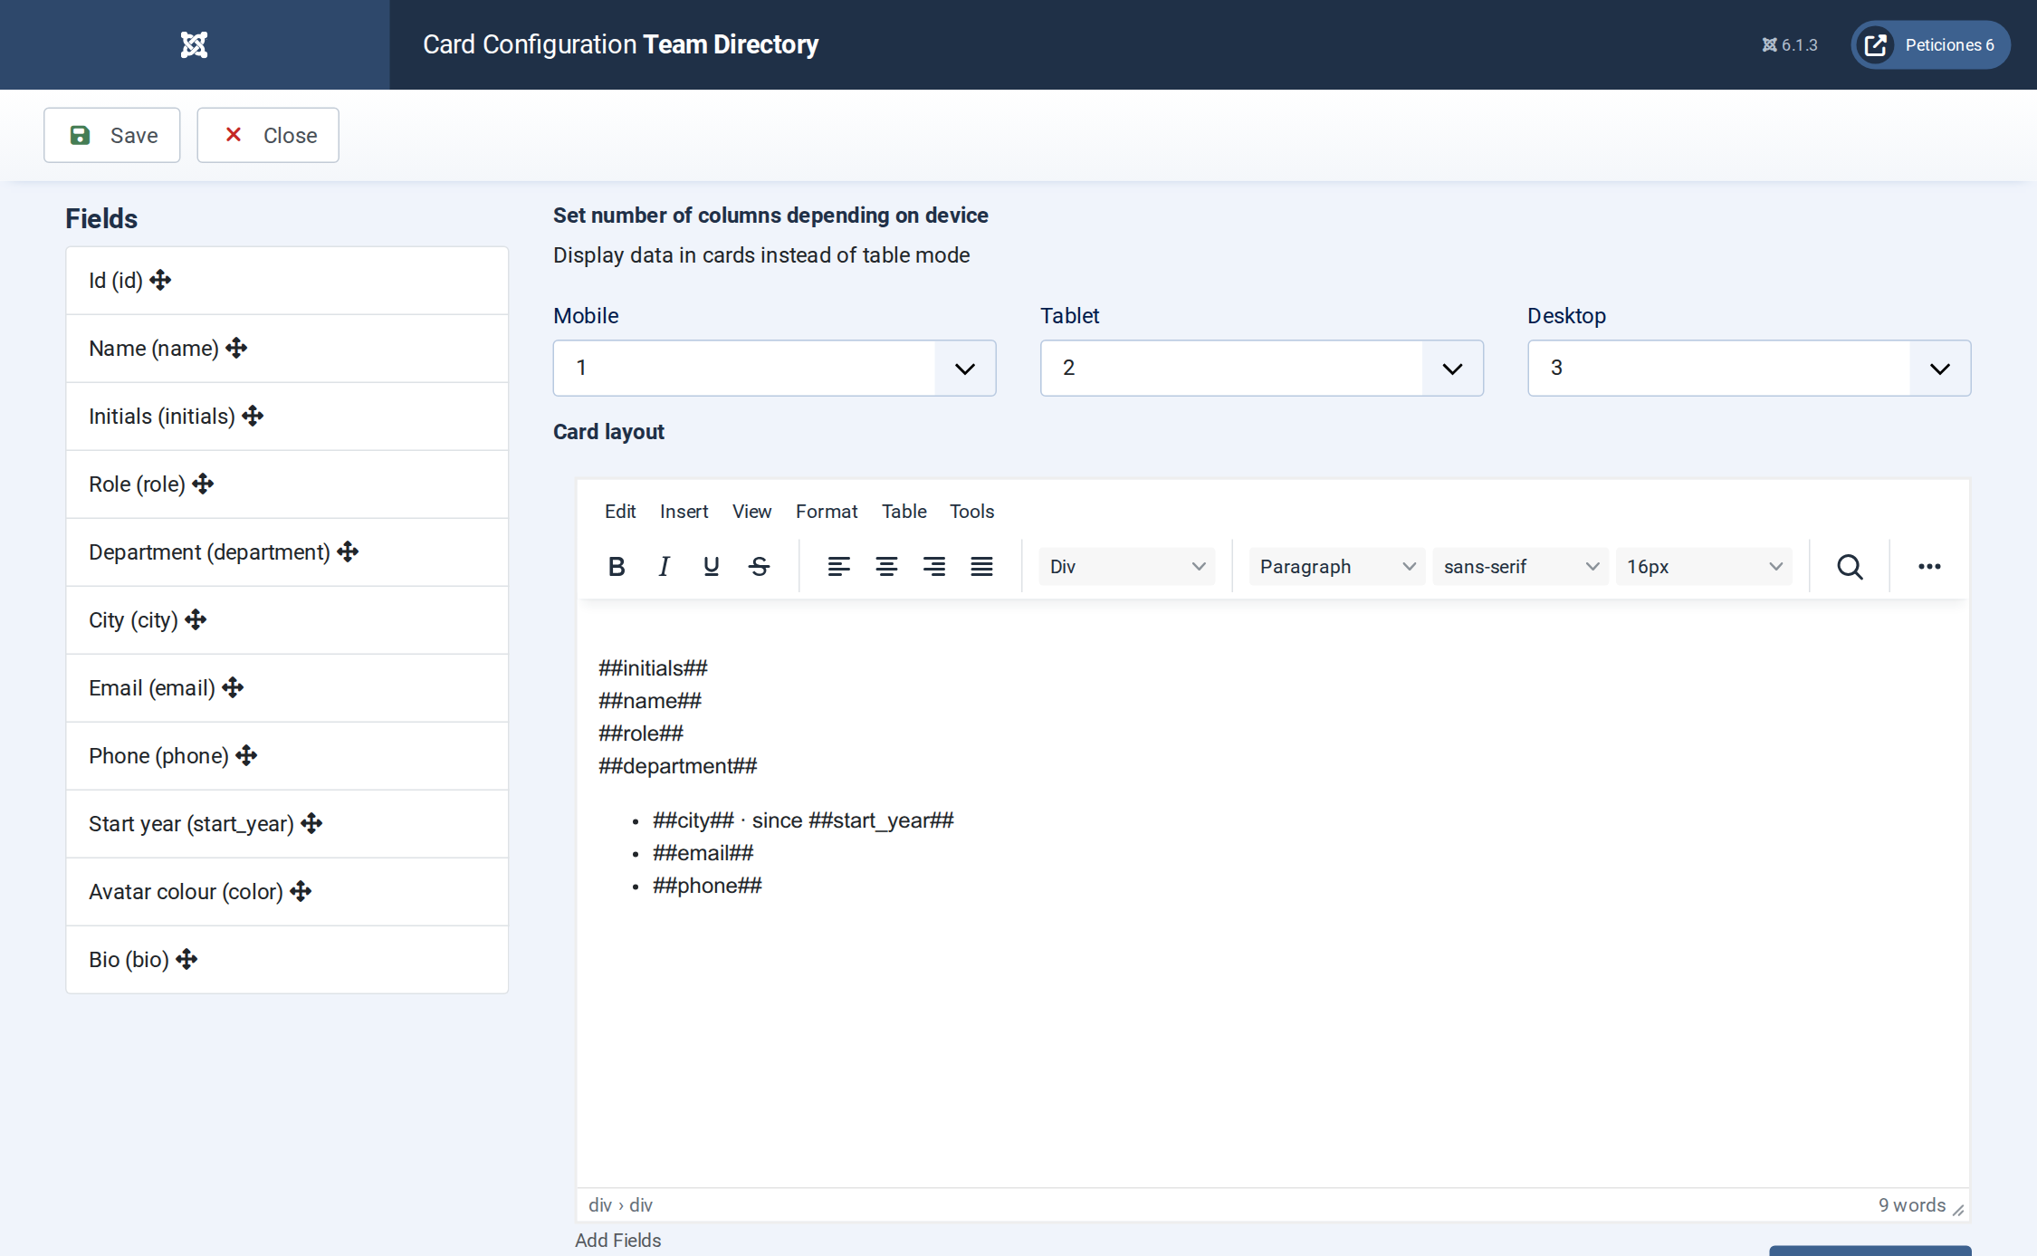Image resolution: width=2037 pixels, height=1256 pixels.
Task: Click the editor resize handle
Action: [1958, 1210]
